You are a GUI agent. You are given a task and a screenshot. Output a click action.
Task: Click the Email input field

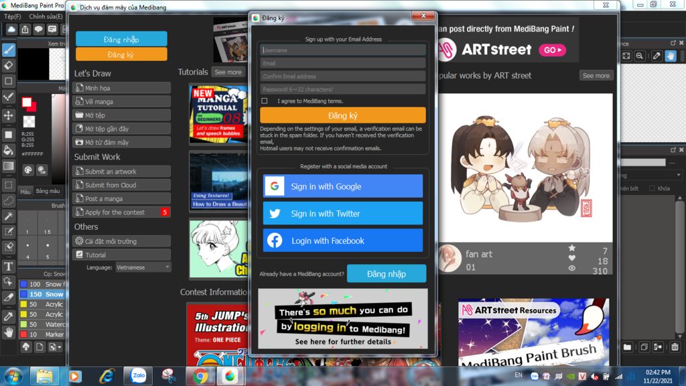tap(342, 63)
